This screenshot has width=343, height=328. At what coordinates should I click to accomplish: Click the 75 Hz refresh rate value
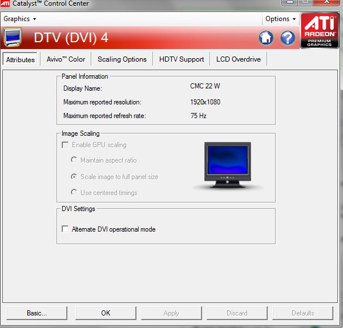[x=199, y=115]
